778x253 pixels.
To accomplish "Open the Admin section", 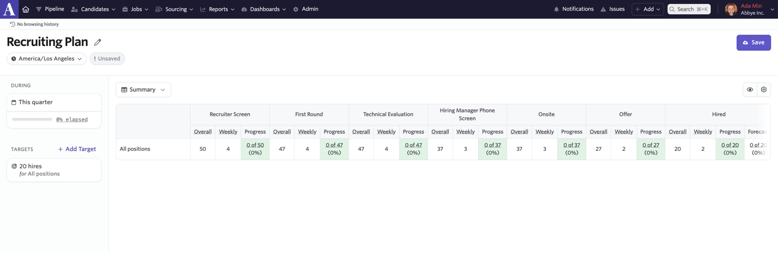I will tap(305, 9).
